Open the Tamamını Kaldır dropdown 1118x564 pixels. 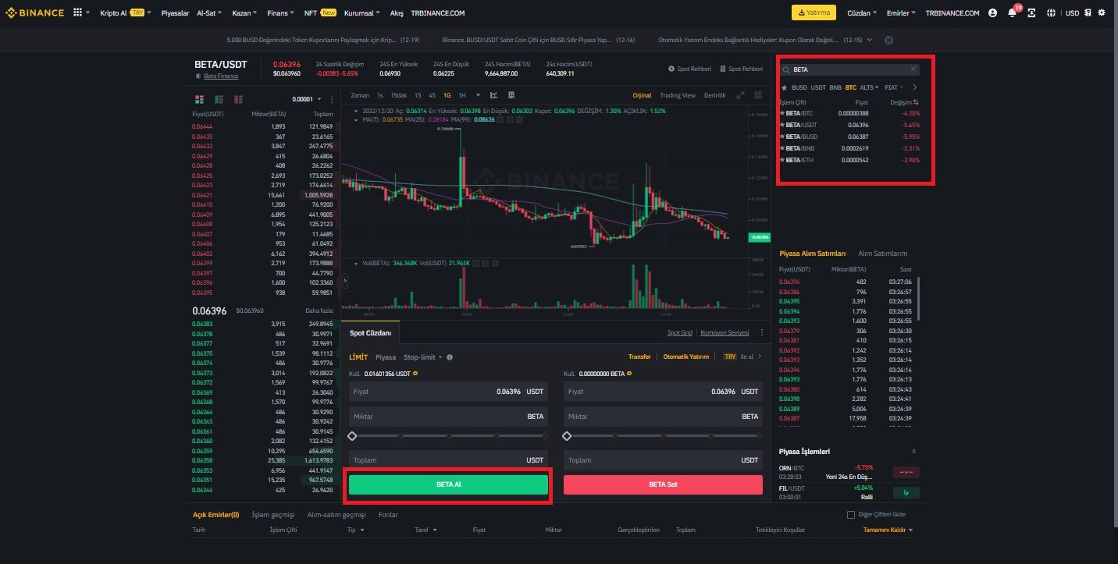point(888,530)
